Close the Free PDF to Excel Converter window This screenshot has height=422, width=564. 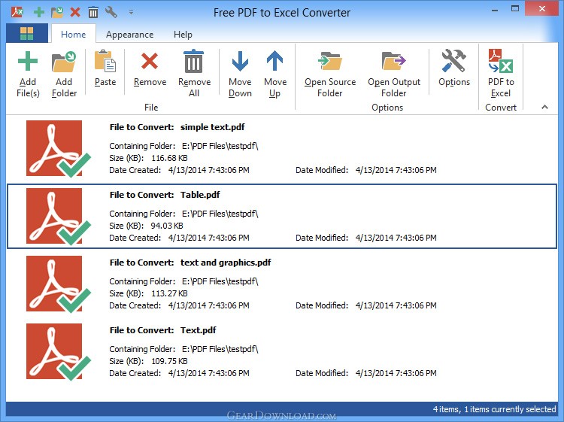(541, 8)
